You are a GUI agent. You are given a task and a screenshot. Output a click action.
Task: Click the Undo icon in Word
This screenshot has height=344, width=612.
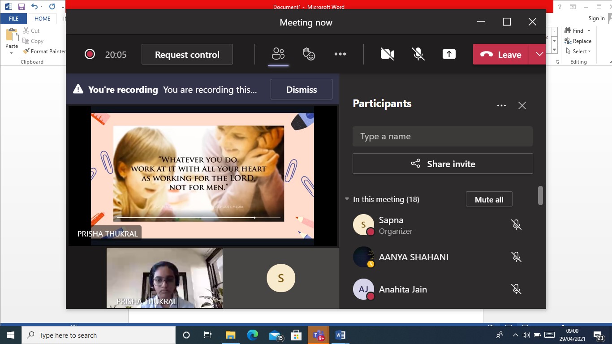[x=34, y=6]
